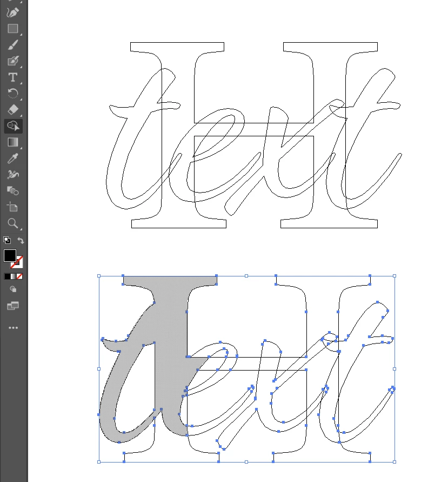428x482 pixels.
Task: Swap fill and stroke colors
Action: click(21, 240)
